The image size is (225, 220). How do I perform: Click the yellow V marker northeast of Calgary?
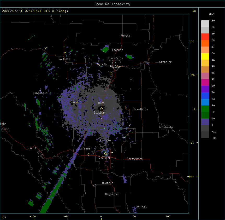[x=112, y=153]
